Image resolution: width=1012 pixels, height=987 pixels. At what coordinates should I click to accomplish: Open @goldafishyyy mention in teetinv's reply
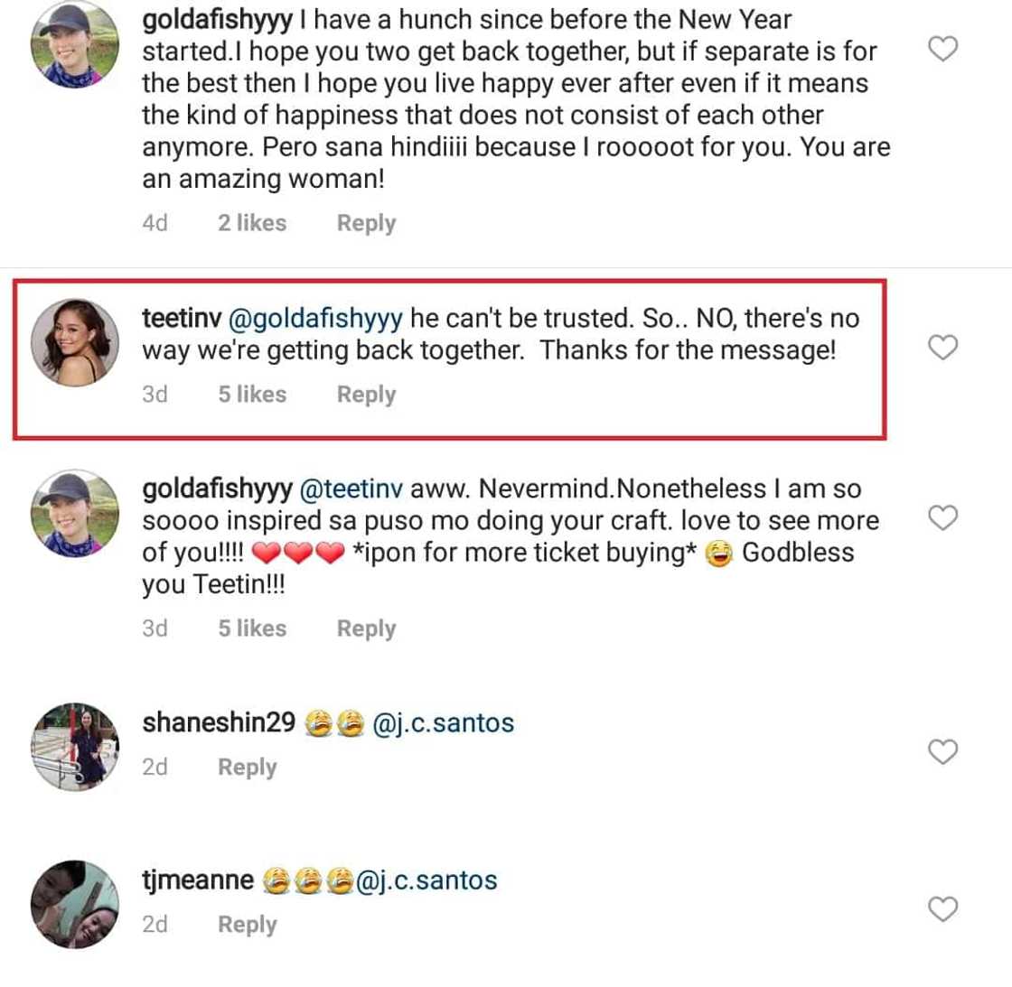315,319
